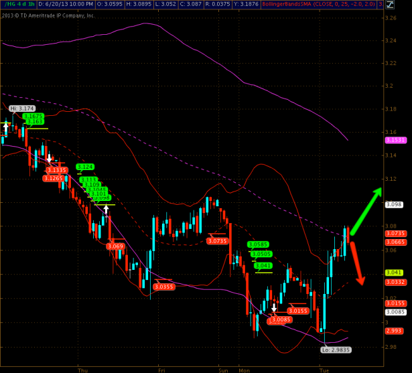Click the red 3.0735 signal bubble on chart
This screenshot has height=373, width=412.
click(x=218, y=240)
